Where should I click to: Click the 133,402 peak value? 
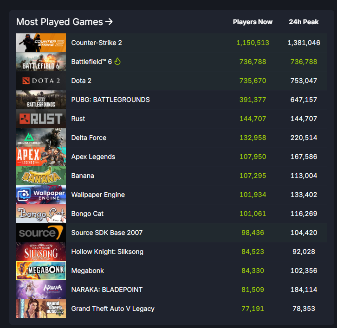click(x=304, y=195)
